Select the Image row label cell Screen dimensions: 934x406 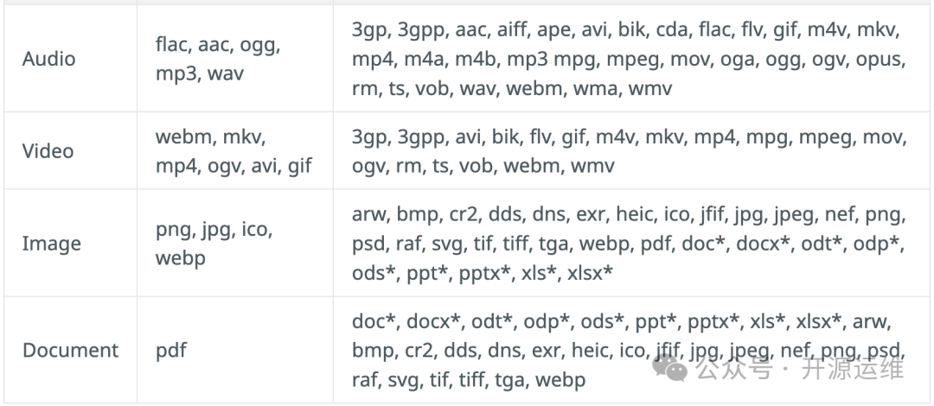(x=51, y=244)
